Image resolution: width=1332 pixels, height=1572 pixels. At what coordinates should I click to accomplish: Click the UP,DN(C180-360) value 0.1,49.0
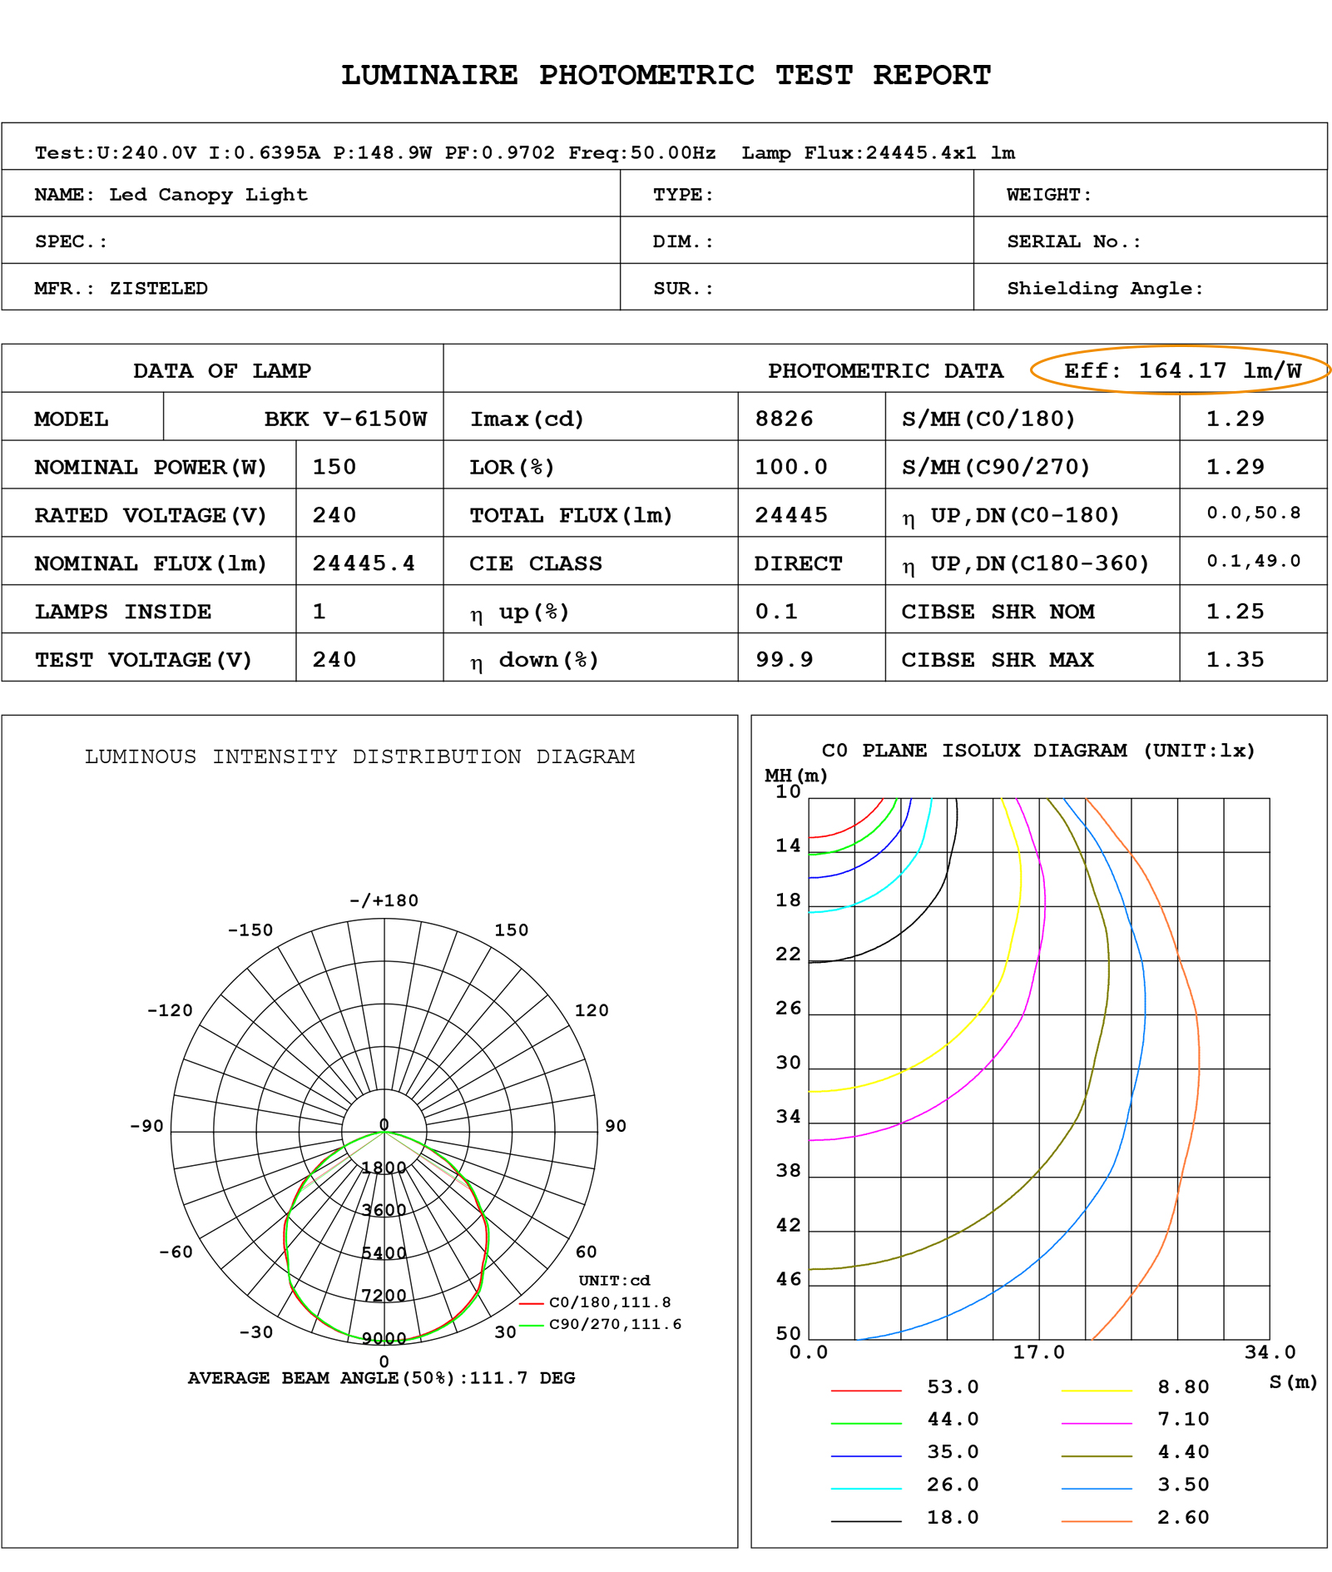pyautogui.click(x=1254, y=561)
